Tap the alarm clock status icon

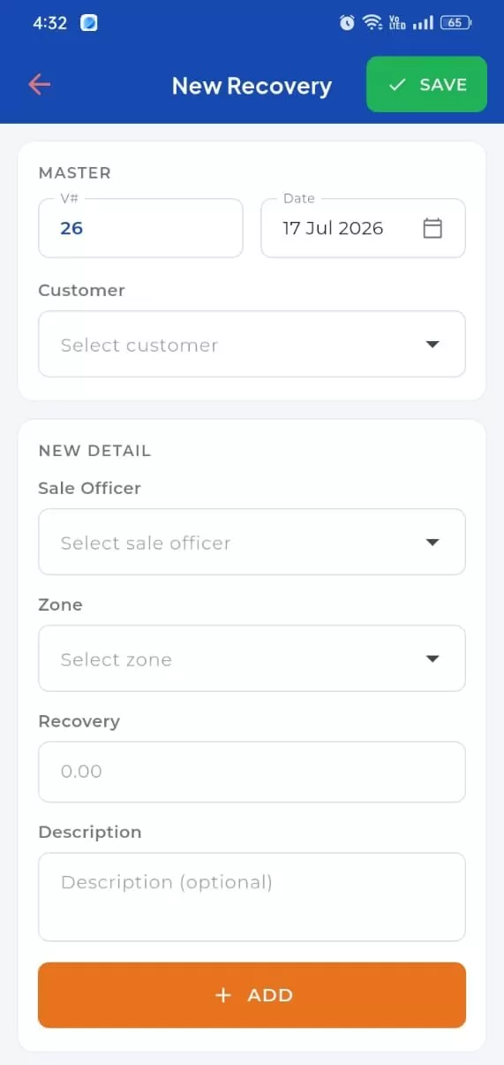tap(347, 23)
